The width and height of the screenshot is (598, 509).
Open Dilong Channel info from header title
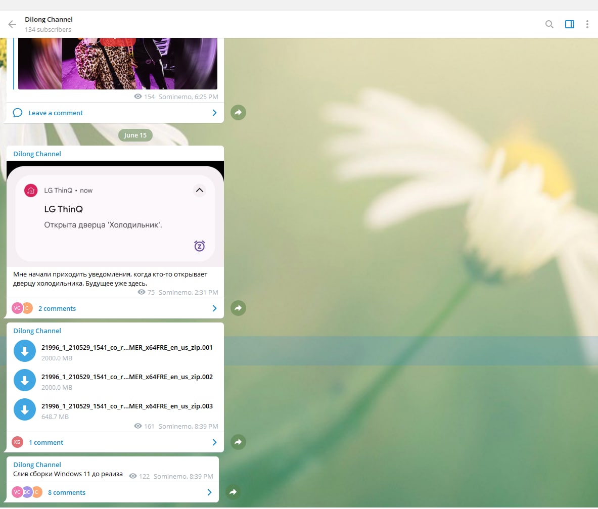(49, 19)
